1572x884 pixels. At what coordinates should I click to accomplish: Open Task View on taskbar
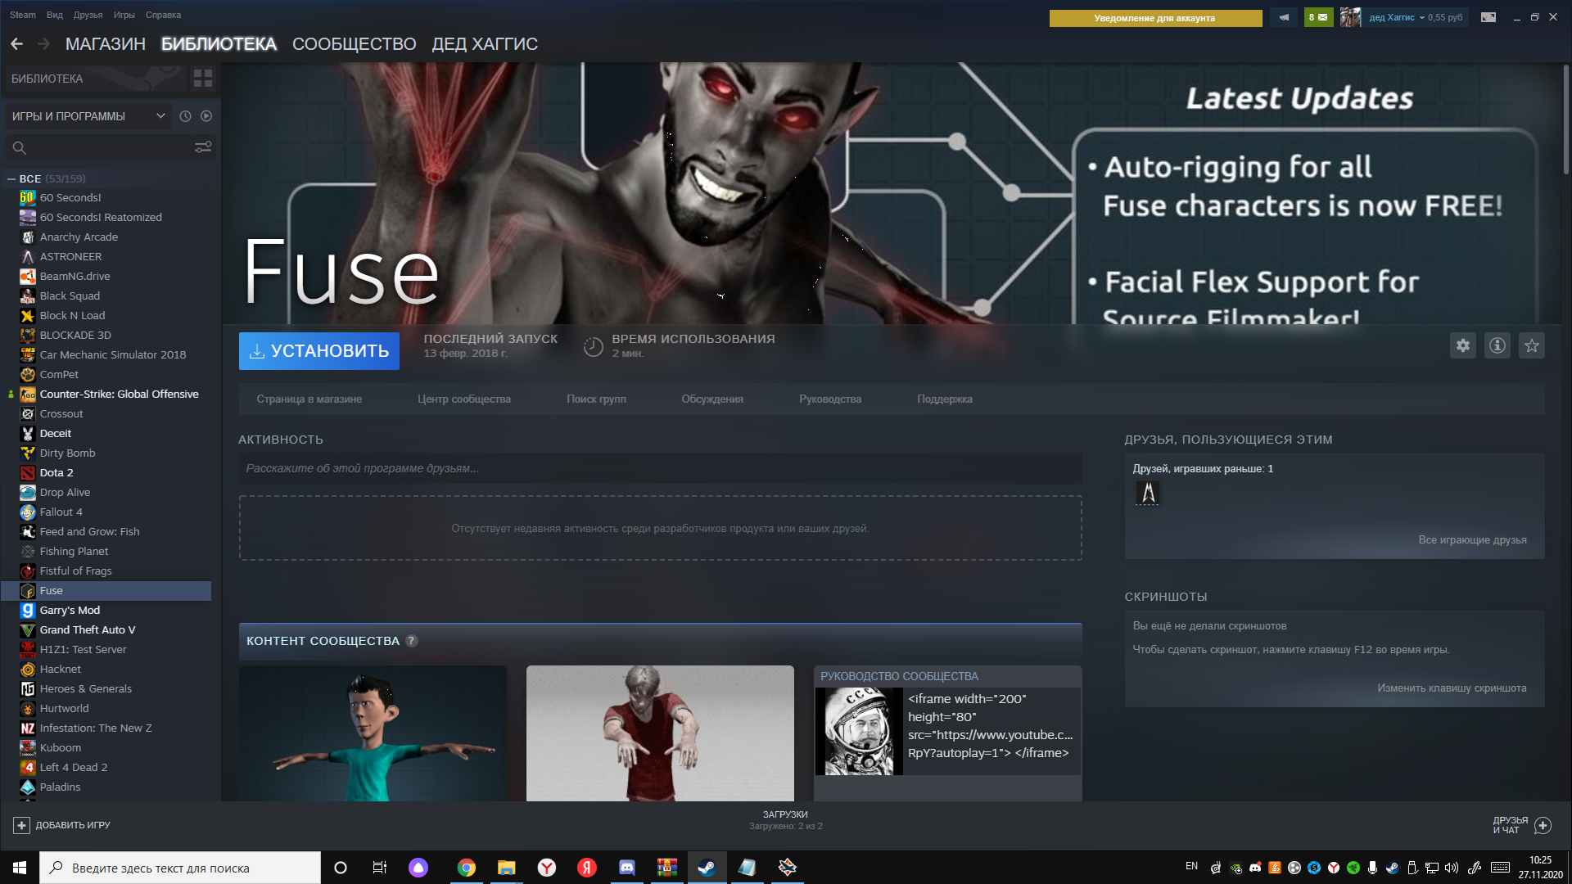379,868
